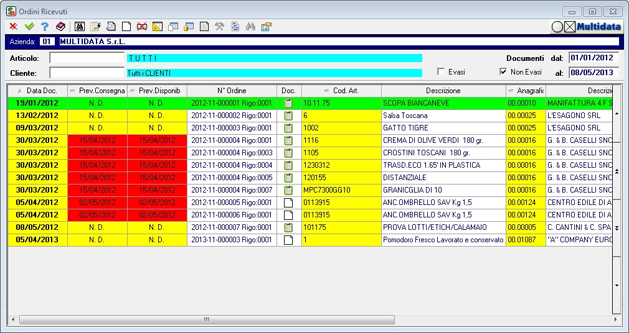Click the document preview magnifier icon
Image resolution: width=629 pixels, height=333 pixels.
click(111, 27)
